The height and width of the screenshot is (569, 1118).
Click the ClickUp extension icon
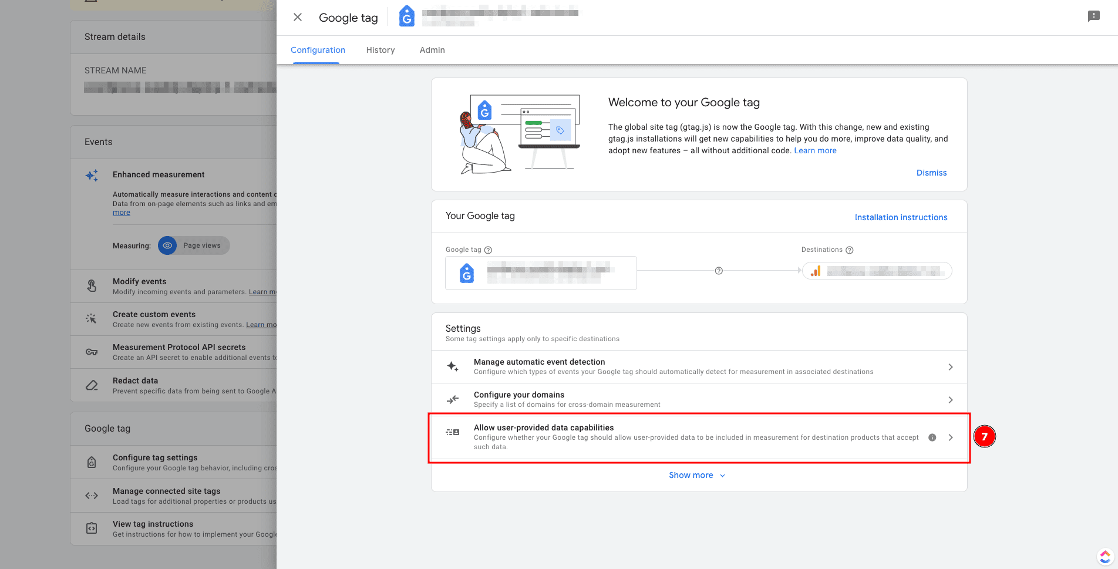(x=1104, y=556)
